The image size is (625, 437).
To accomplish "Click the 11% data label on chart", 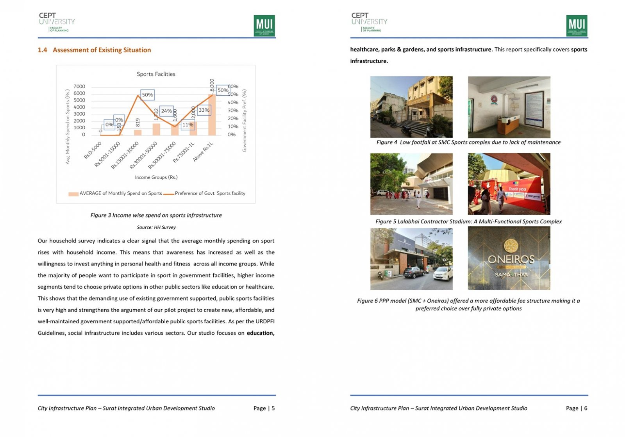I will (x=188, y=125).
